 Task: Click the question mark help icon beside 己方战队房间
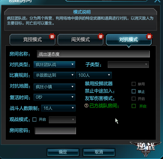tap(86, 106)
